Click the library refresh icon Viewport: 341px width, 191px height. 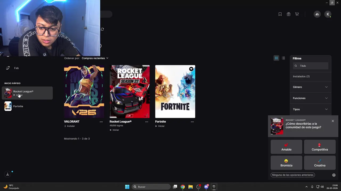pyautogui.click(x=102, y=29)
